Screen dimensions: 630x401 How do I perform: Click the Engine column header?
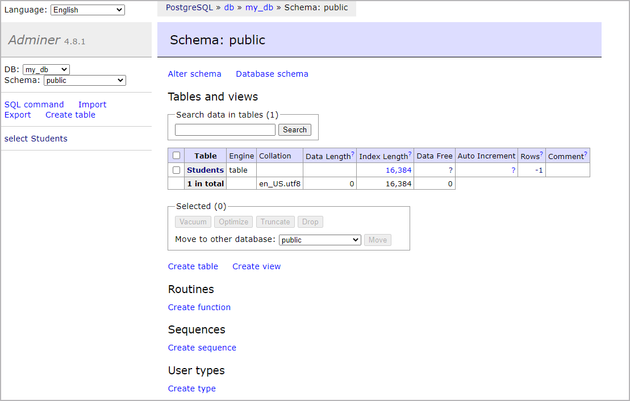coord(241,156)
